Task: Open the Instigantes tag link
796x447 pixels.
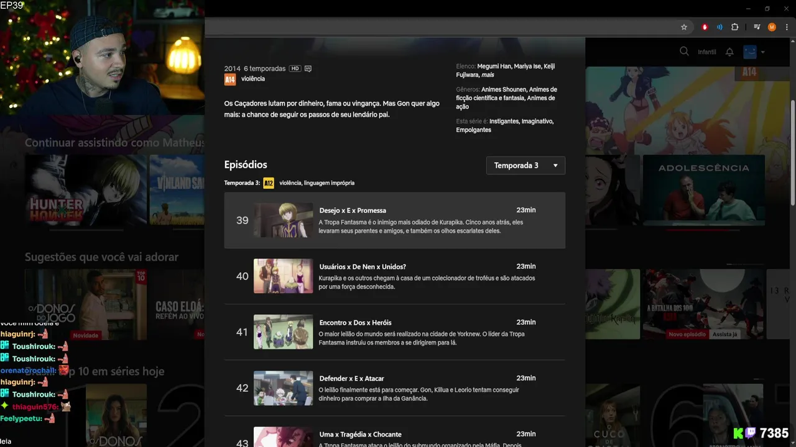Action: click(x=504, y=121)
